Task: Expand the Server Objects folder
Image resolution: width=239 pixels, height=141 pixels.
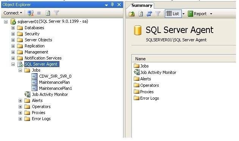Action: [13, 40]
